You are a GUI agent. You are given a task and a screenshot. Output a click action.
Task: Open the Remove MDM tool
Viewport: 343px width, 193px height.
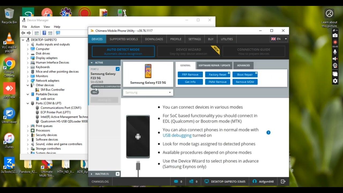tap(245, 82)
